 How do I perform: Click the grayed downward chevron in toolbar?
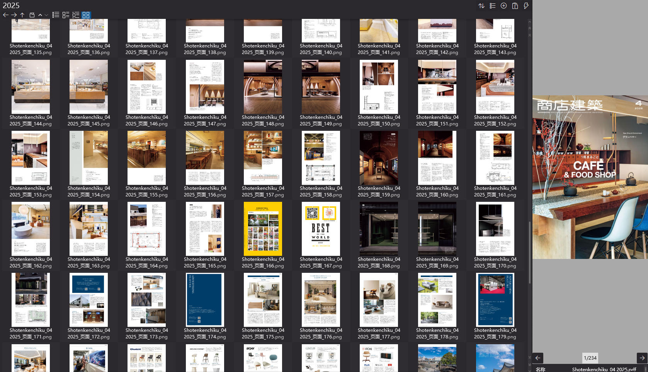pyautogui.click(x=46, y=15)
